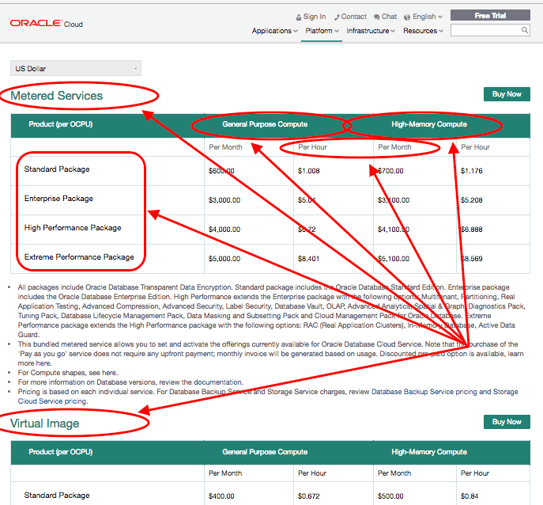Open the US Dollar currency dropdown
Viewport: 543px width, 505px height.
point(76,68)
